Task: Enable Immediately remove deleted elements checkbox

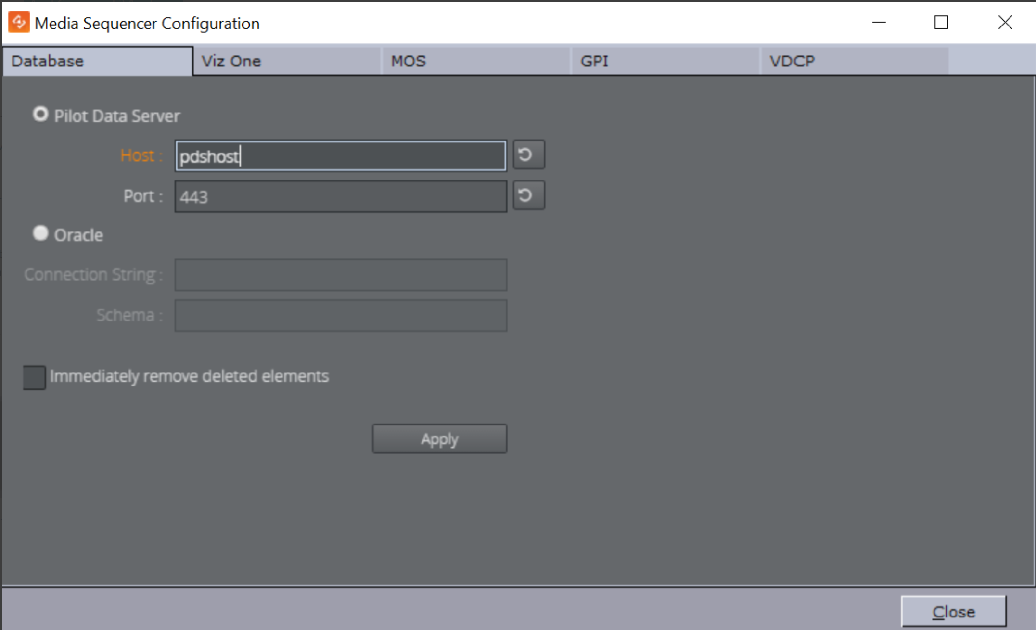Action: click(34, 377)
